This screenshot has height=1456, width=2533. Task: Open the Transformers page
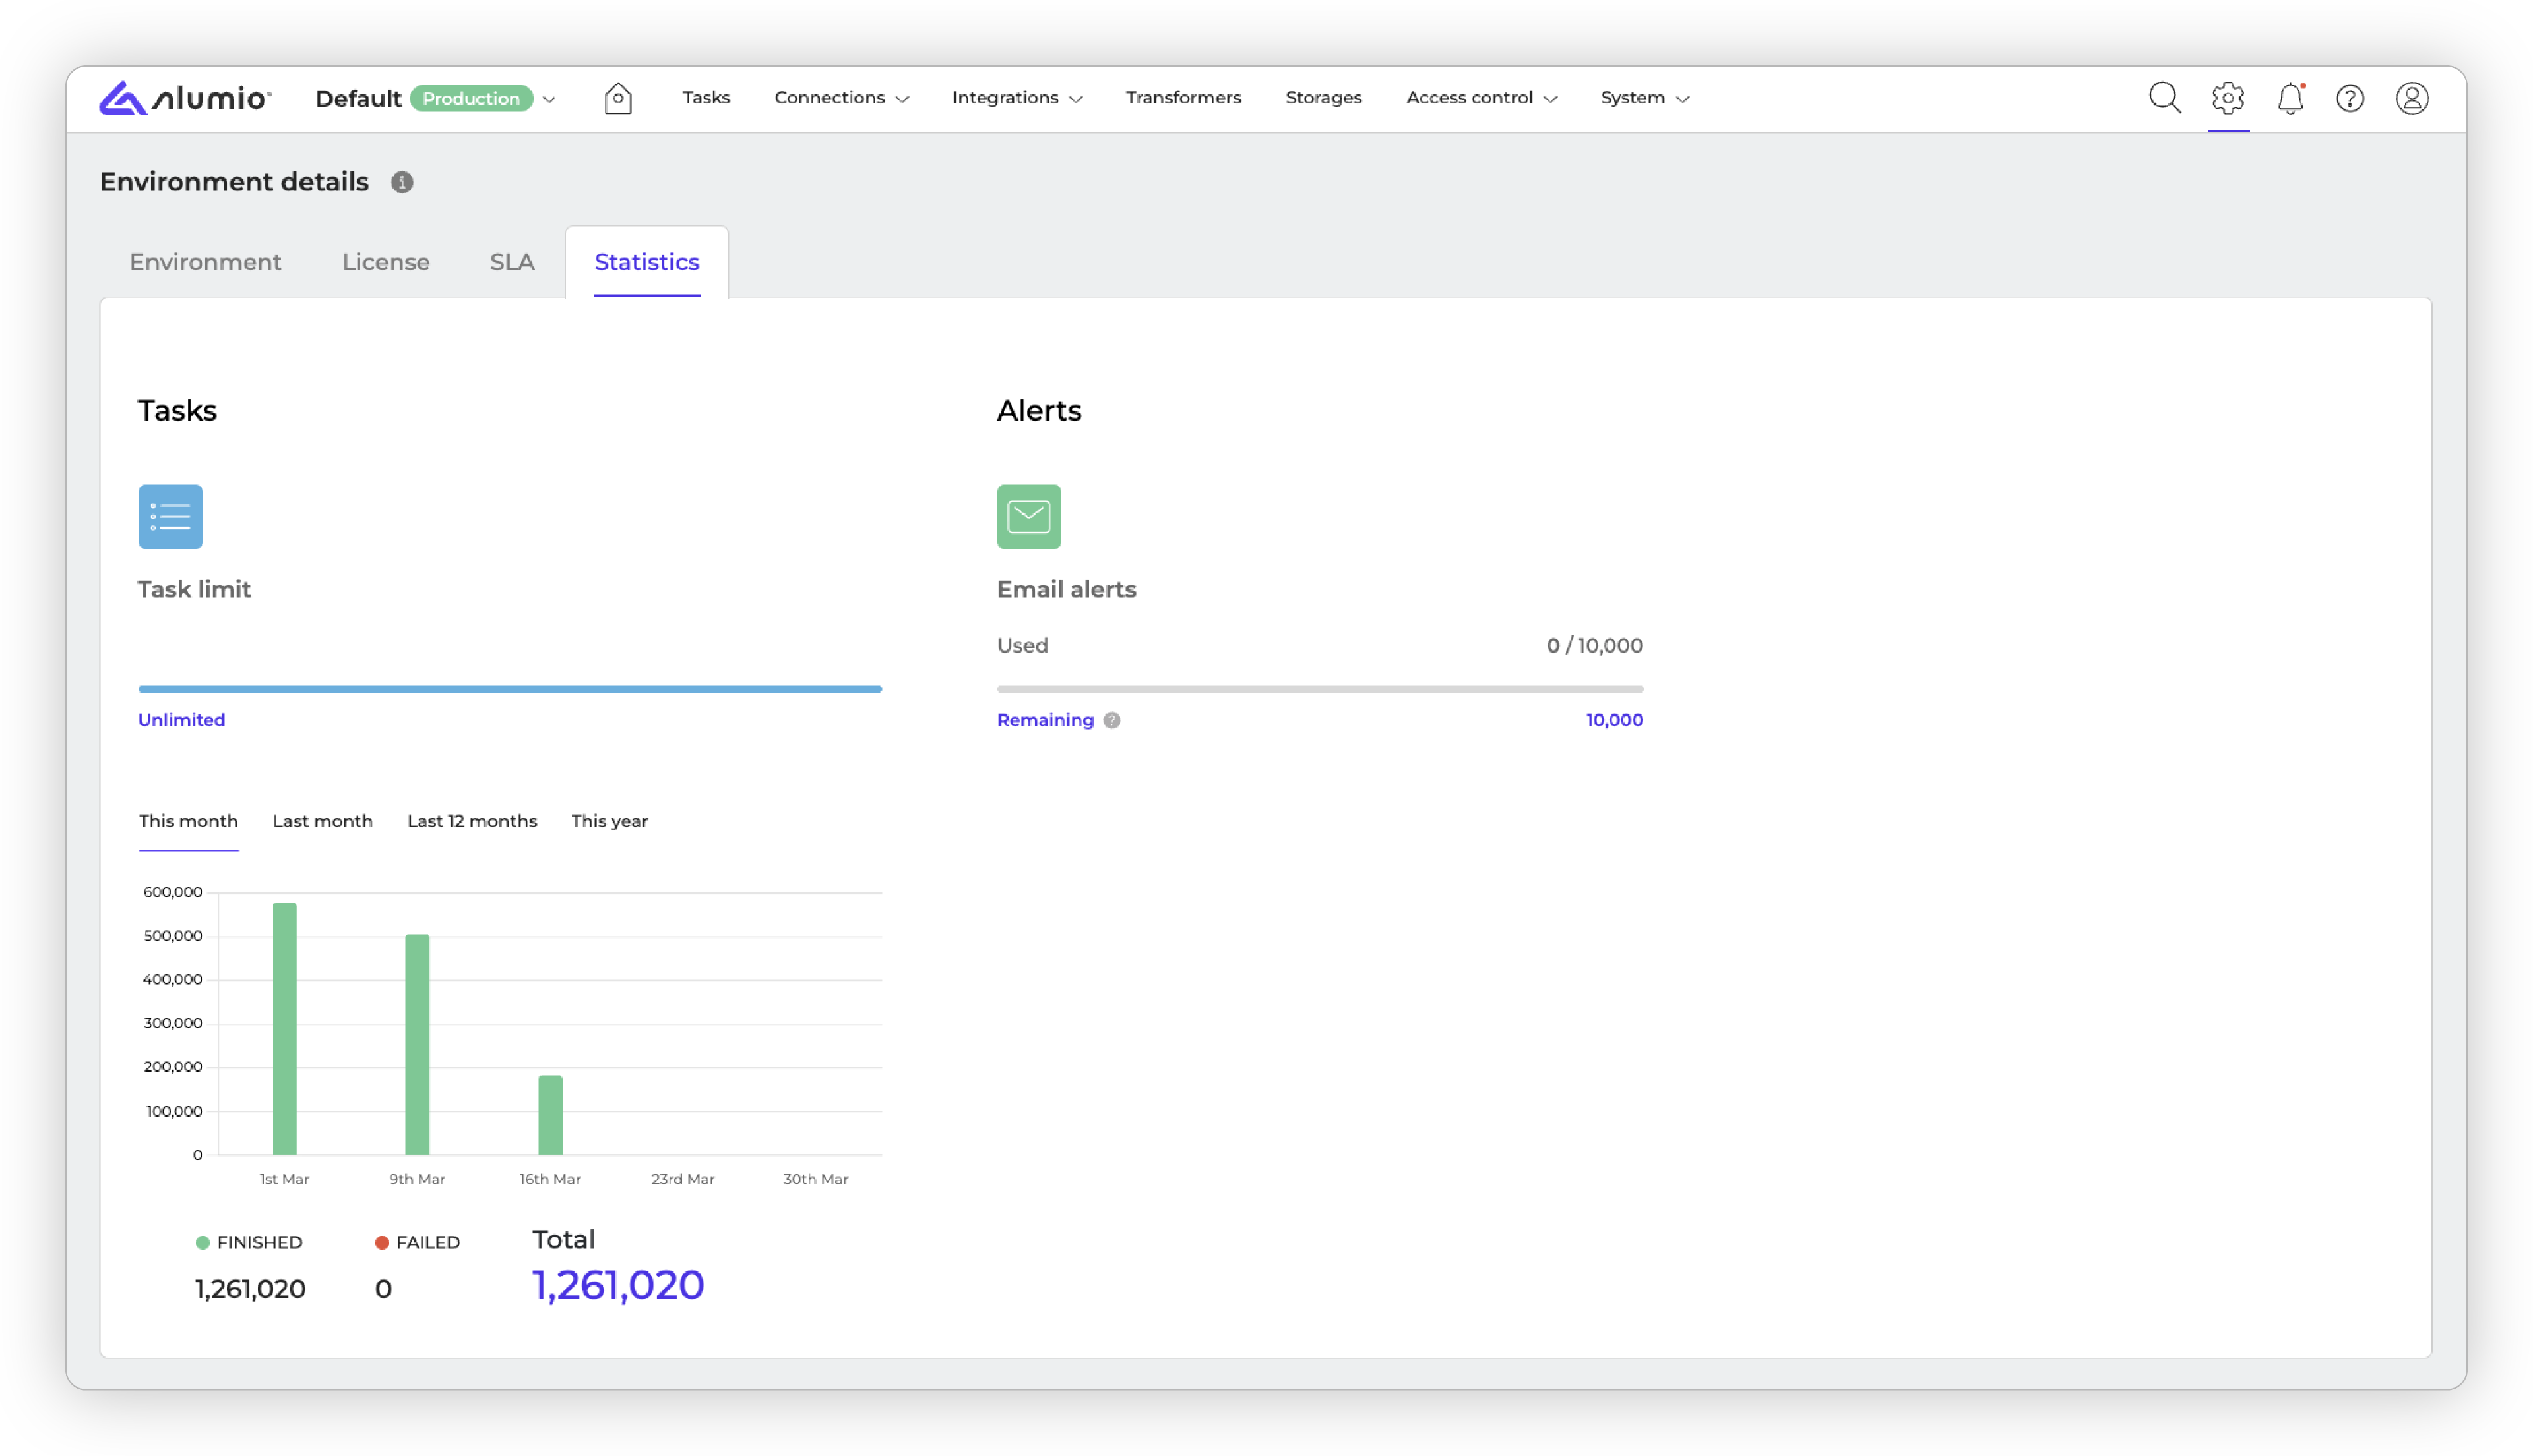[1183, 98]
